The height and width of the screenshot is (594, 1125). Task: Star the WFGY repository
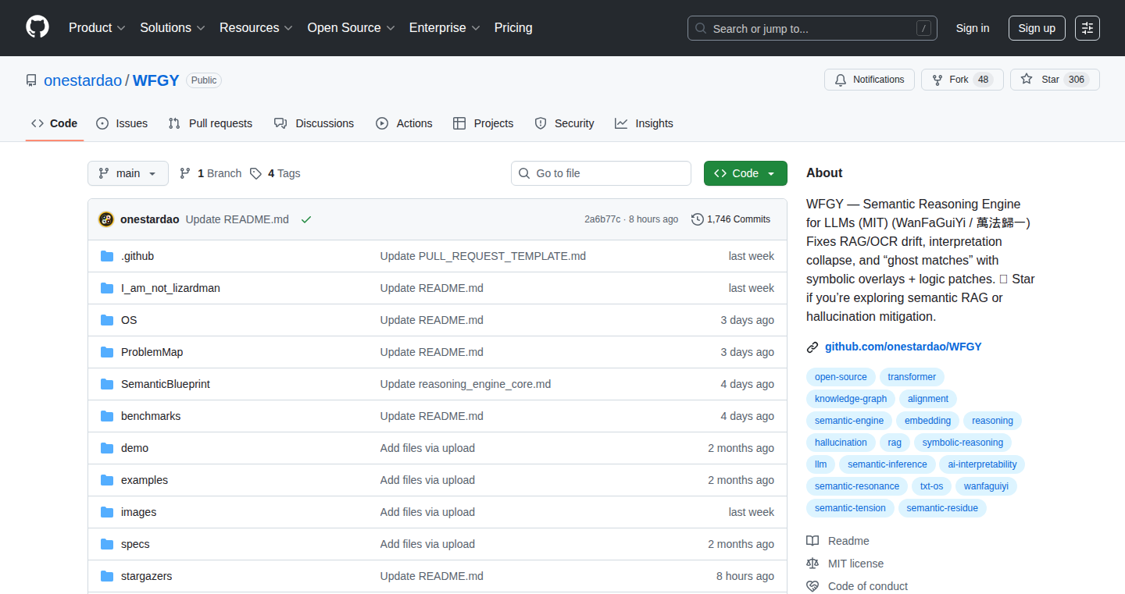(x=1055, y=80)
